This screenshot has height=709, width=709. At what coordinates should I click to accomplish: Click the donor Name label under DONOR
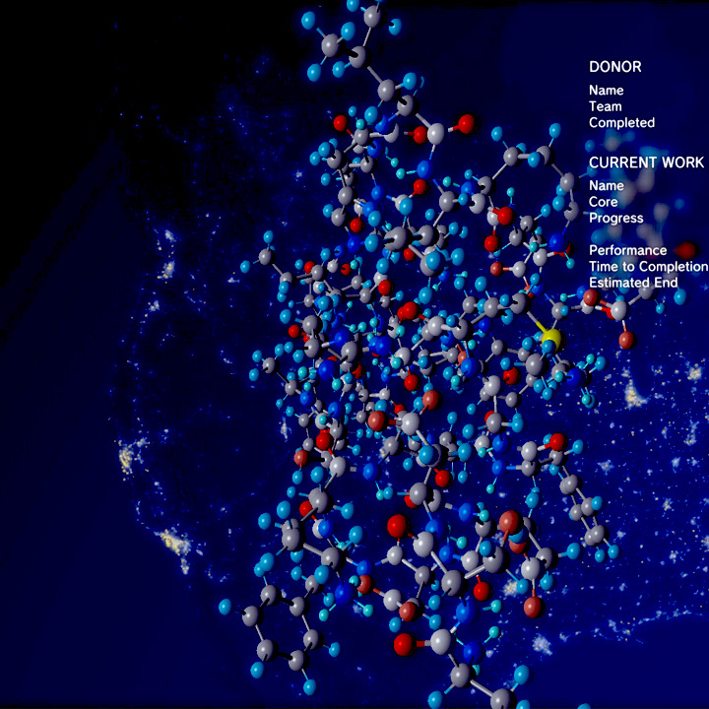click(606, 91)
